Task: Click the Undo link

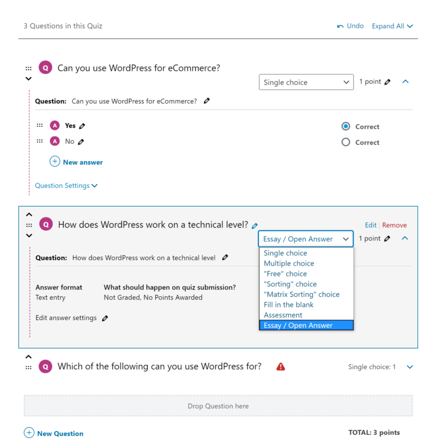Action: [351, 26]
